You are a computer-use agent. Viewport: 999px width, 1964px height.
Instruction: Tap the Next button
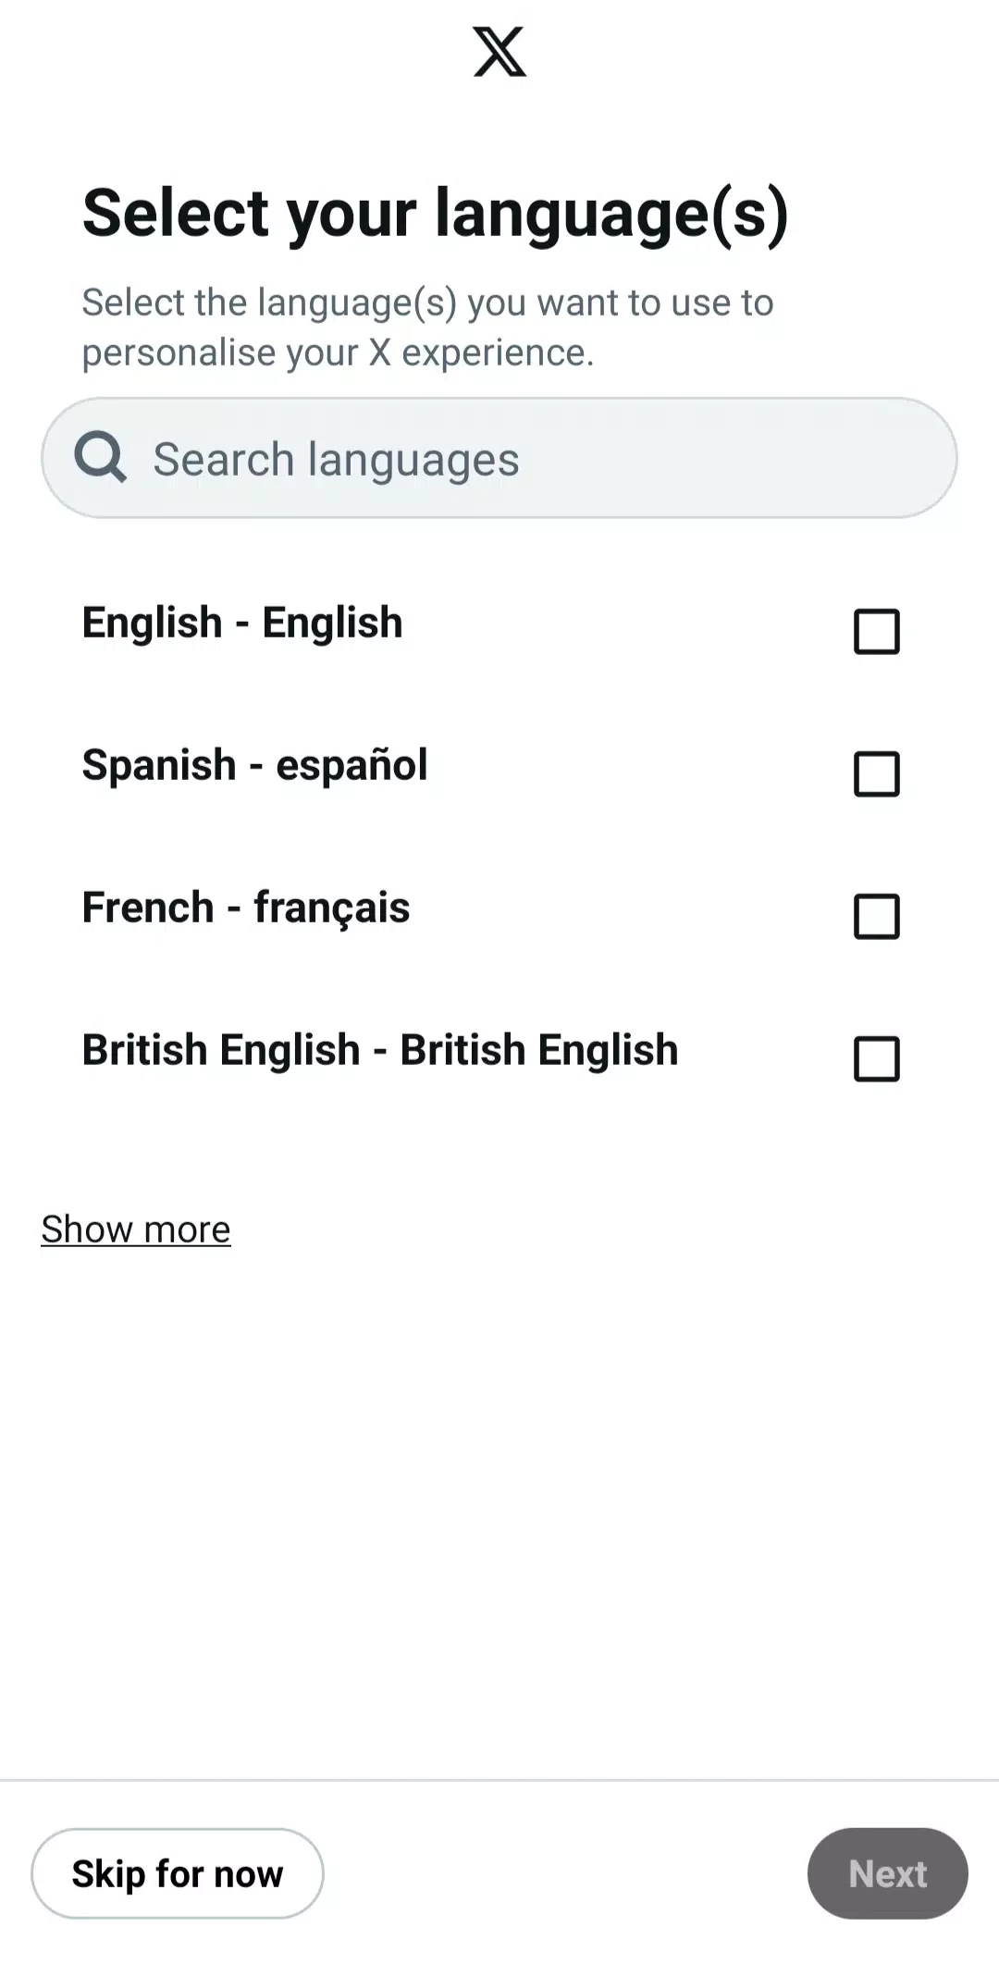tap(887, 1873)
